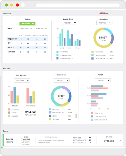This screenshot has height=156, width=126.
Task: Click the Total Contracts swatch in Generic Graph legend
Action: click(x=58, y=58)
